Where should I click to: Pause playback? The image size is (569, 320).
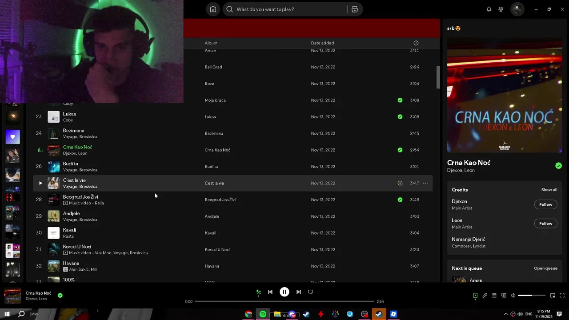(284, 292)
